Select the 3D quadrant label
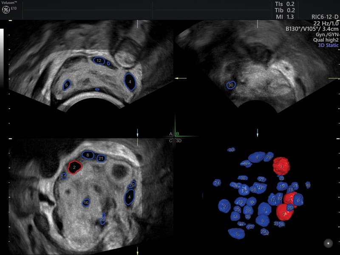 pos(179,140)
